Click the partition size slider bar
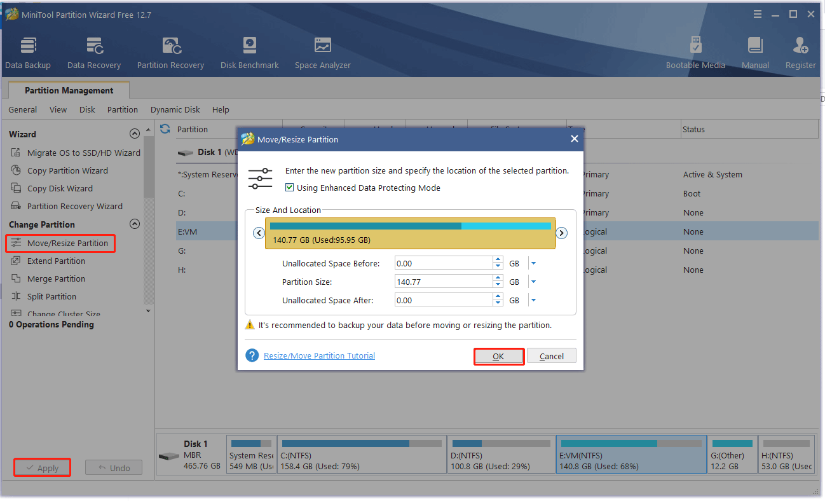The height and width of the screenshot is (501, 825). pyautogui.click(x=411, y=233)
